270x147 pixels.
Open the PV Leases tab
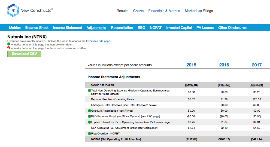pyautogui.click(x=205, y=28)
